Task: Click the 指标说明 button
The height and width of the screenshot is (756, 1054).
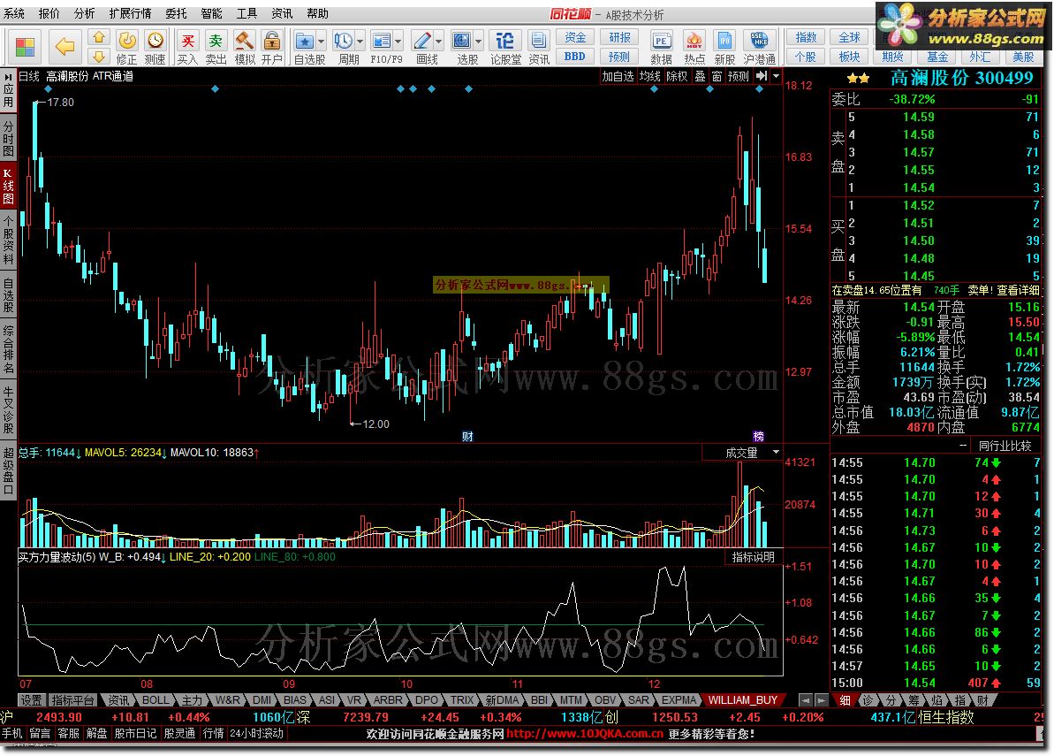Action: [x=754, y=557]
